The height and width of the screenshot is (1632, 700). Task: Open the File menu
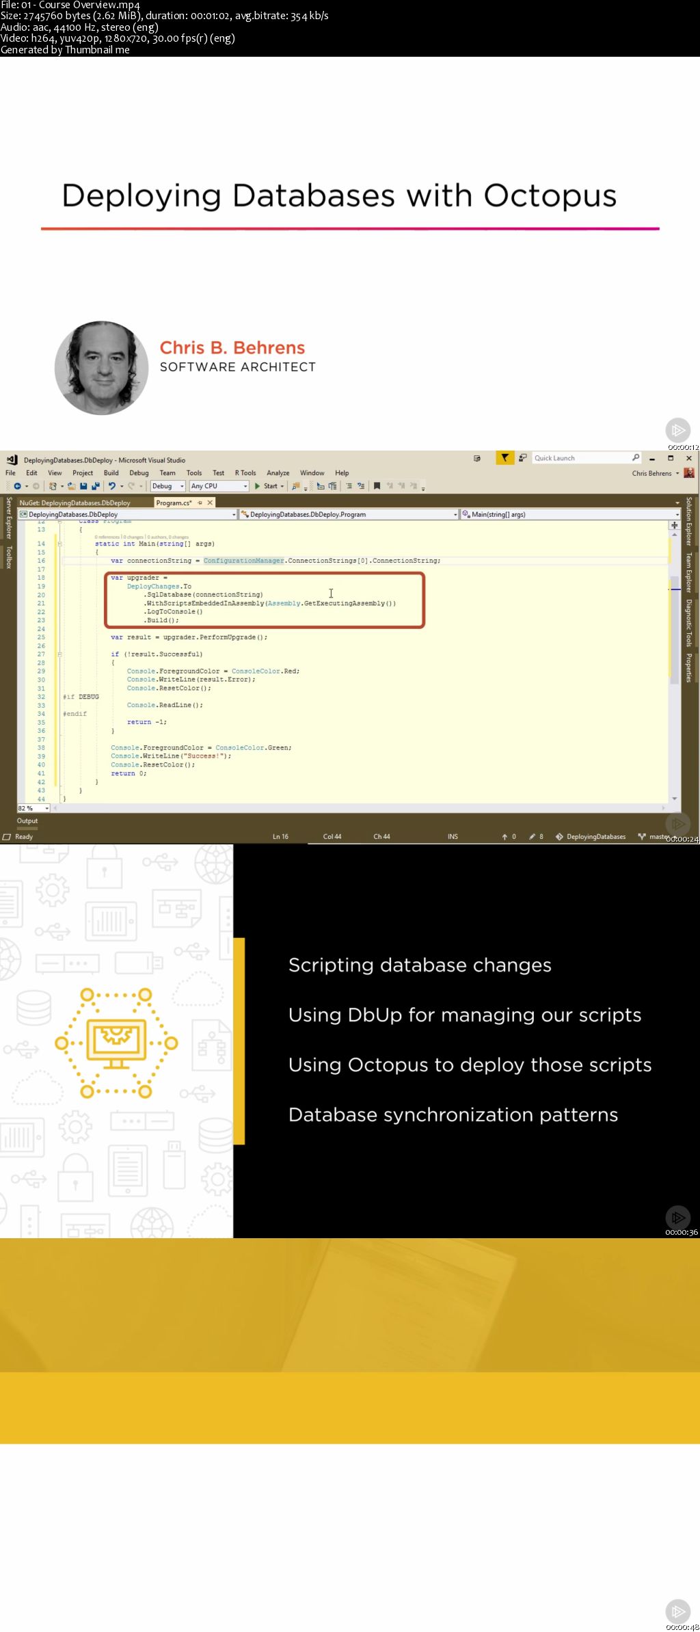(11, 472)
